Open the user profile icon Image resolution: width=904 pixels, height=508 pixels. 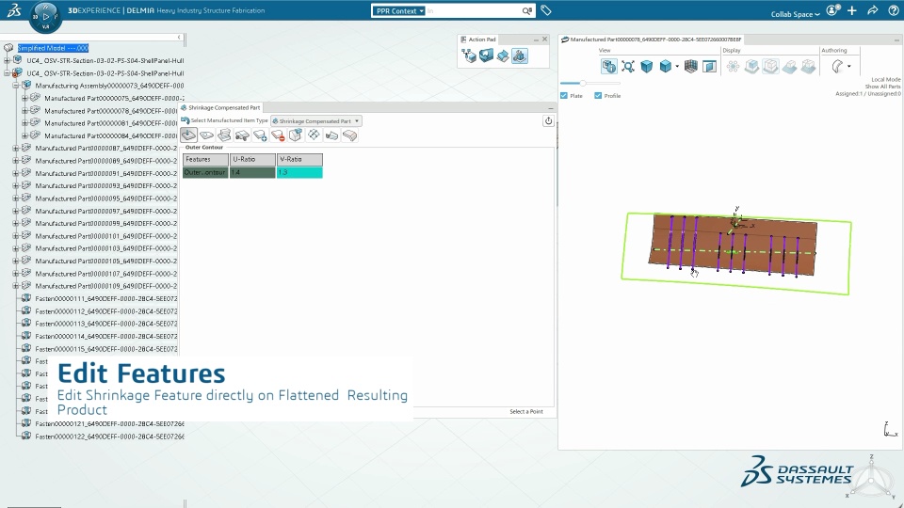point(832,10)
